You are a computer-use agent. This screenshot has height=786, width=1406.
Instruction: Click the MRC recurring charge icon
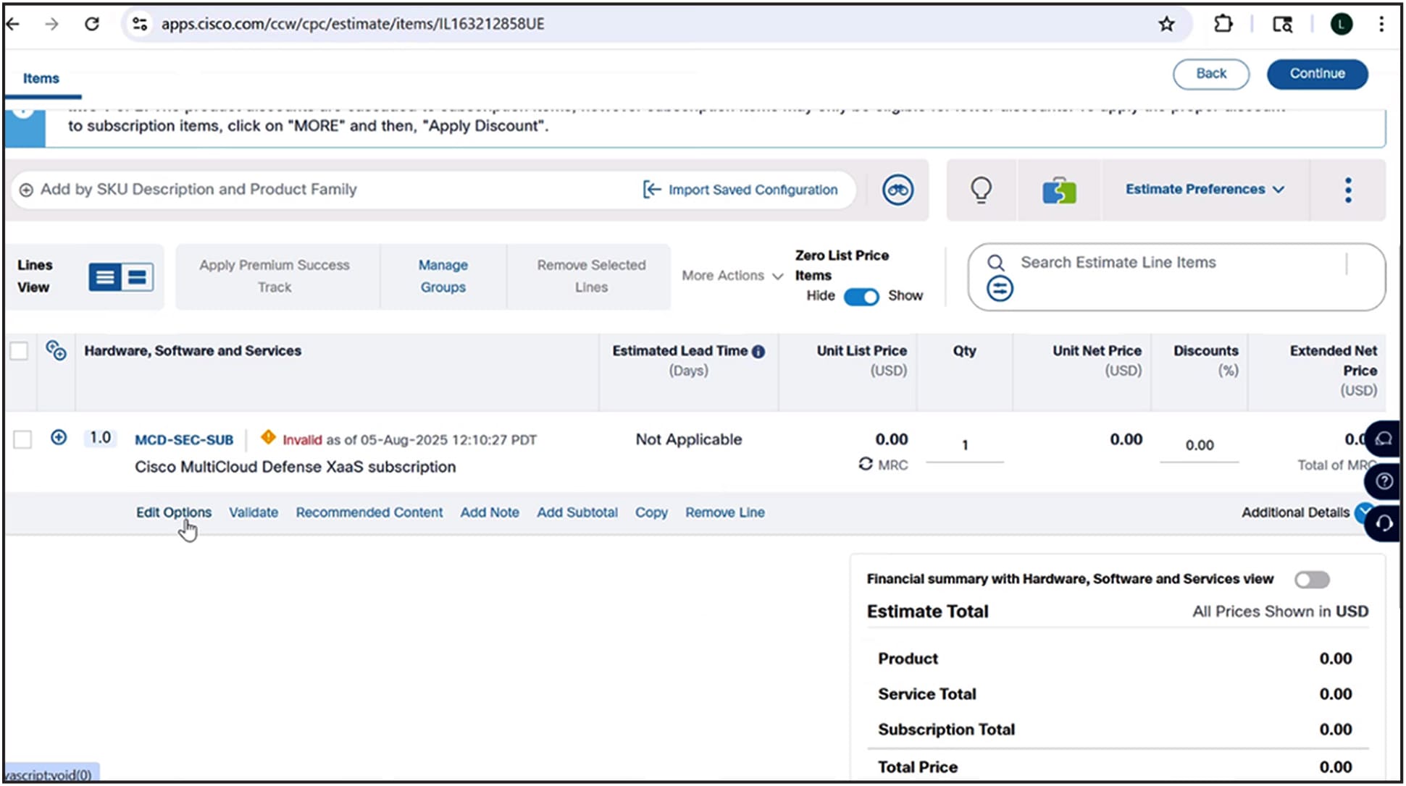coord(865,464)
